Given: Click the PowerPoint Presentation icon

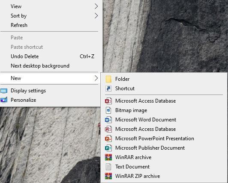Looking at the screenshot, I should click(x=108, y=139).
